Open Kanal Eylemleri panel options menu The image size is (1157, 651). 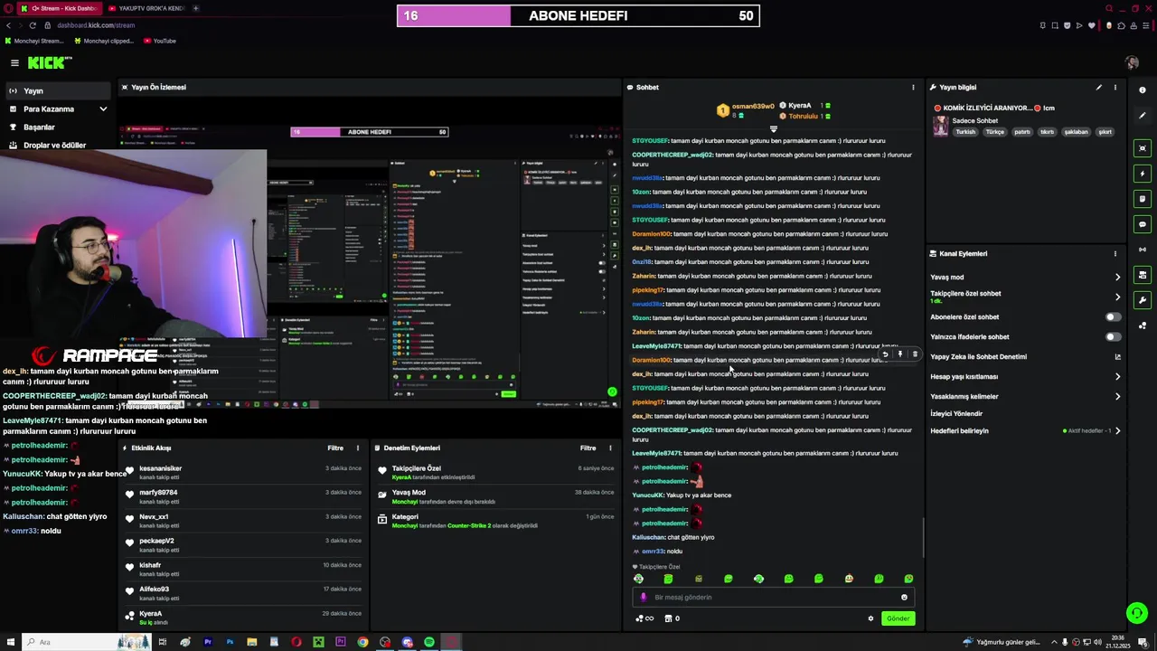tap(1115, 254)
